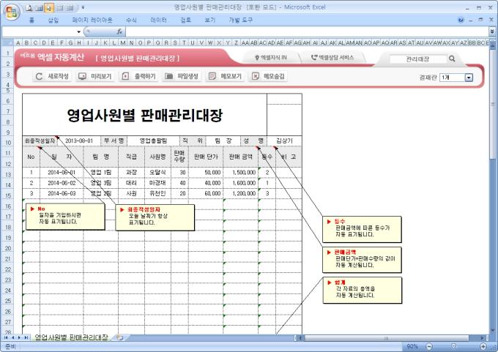Go to first sheet navigation arrow
Viewport: 498px width, 352px height.
click(x=6, y=337)
